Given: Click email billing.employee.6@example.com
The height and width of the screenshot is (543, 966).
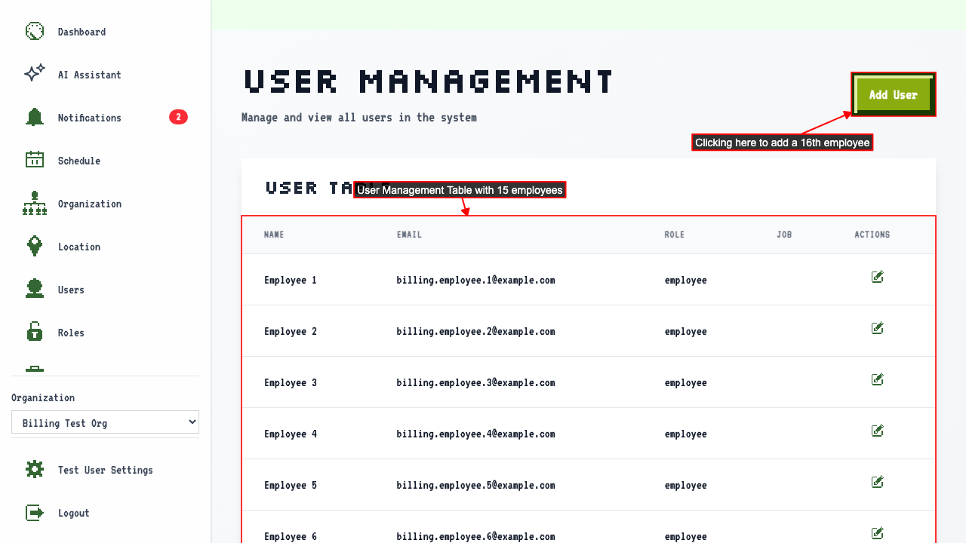Looking at the screenshot, I should [x=475, y=536].
